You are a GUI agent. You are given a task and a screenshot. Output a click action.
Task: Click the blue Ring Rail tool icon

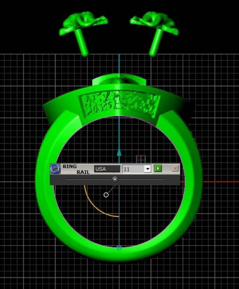(55, 169)
